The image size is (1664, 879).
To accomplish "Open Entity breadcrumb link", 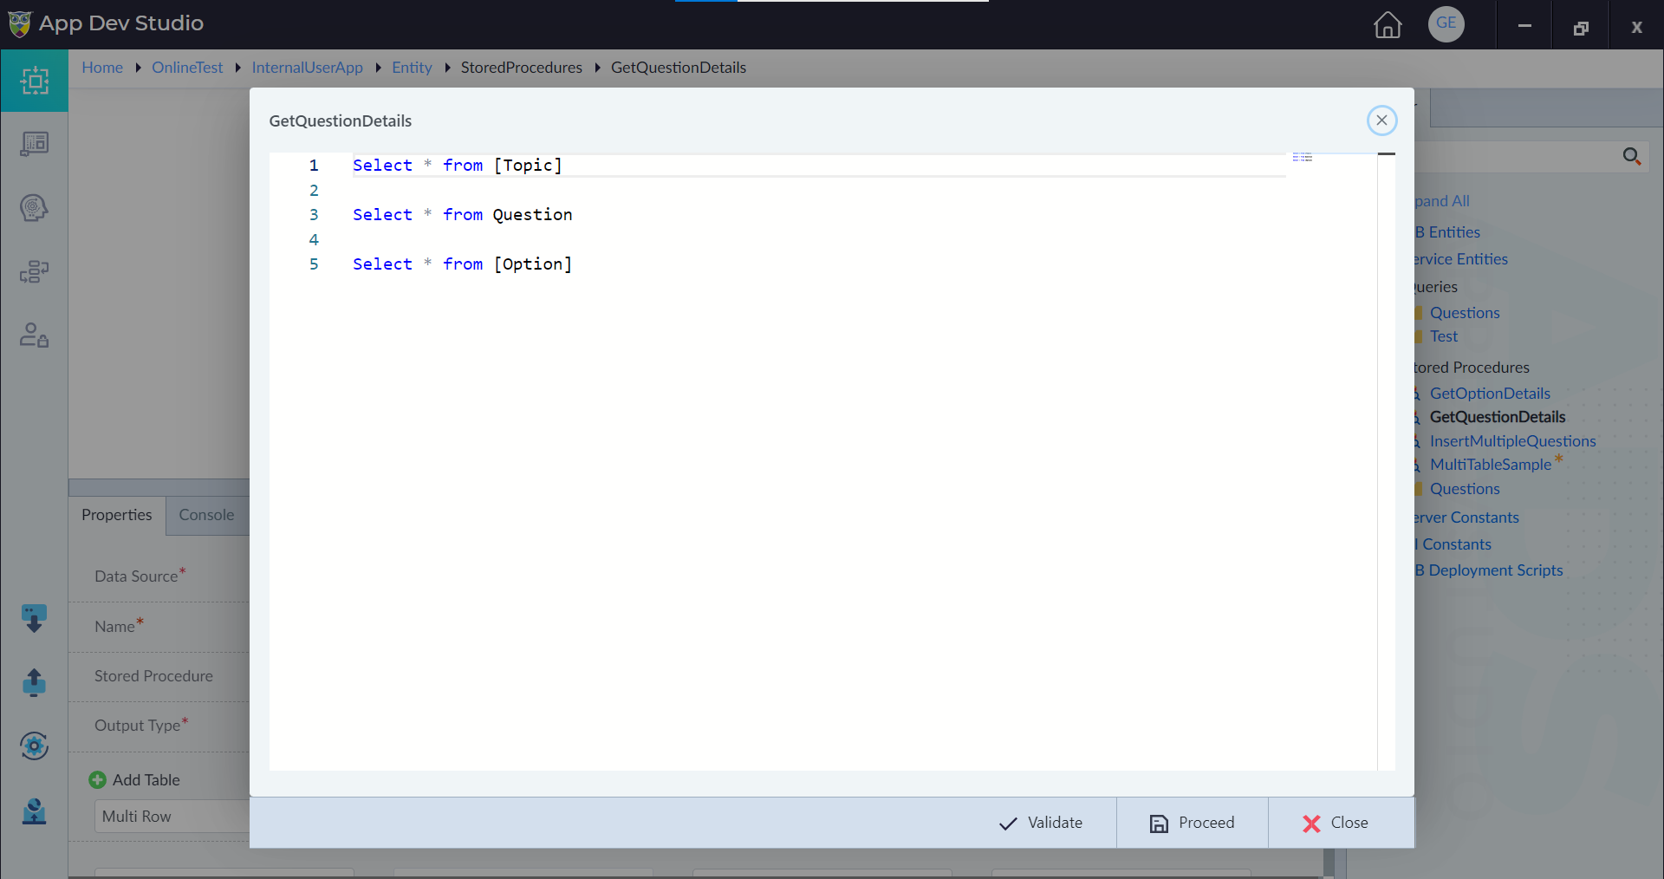I will point(412,68).
